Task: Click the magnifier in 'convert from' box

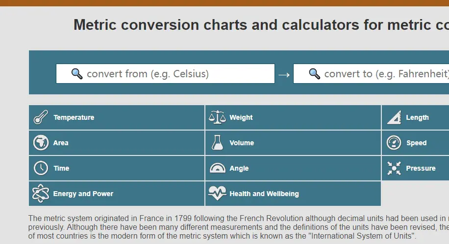Action: click(x=77, y=74)
